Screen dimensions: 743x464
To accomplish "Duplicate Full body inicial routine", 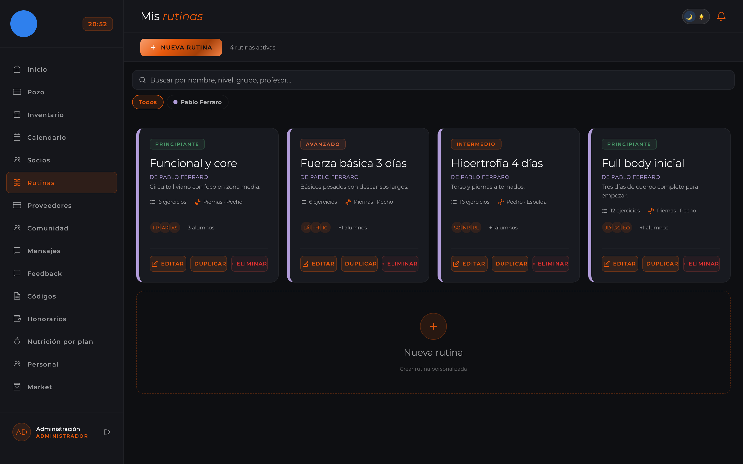I will pos(661,264).
